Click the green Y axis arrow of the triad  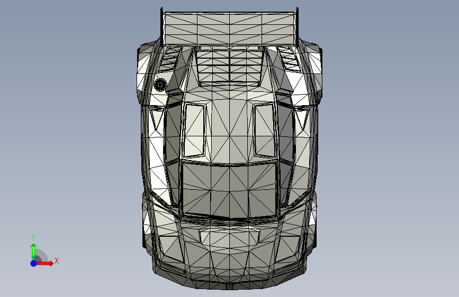[33, 252]
